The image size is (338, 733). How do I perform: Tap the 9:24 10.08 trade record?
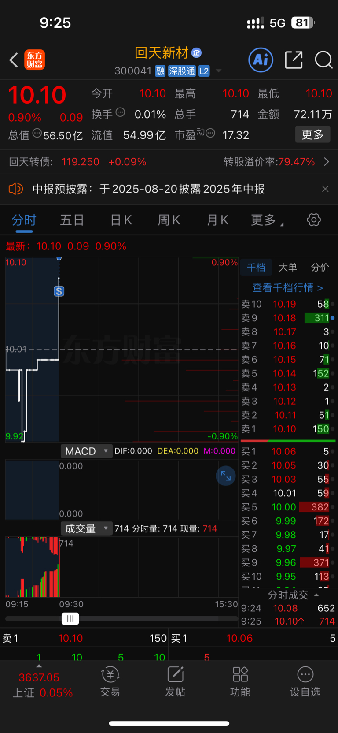point(288,608)
